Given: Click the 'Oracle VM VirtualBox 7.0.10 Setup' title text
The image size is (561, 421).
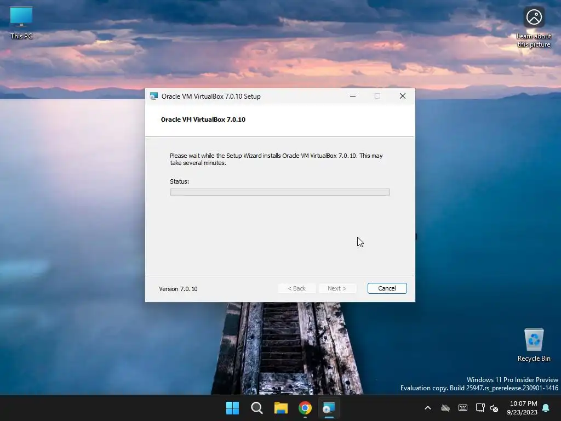Looking at the screenshot, I should pyautogui.click(x=211, y=96).
